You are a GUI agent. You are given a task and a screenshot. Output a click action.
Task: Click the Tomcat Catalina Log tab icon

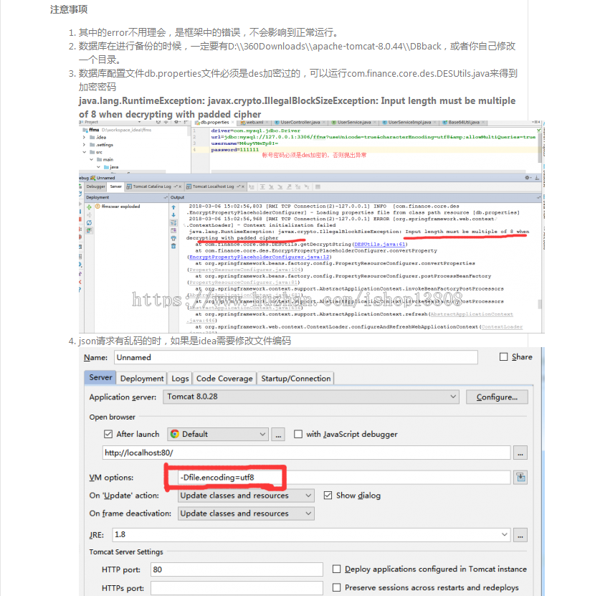click(x=129, y=186)
